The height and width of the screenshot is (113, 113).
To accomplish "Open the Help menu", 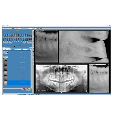I will pyautogui.click(x=20, y=27).
